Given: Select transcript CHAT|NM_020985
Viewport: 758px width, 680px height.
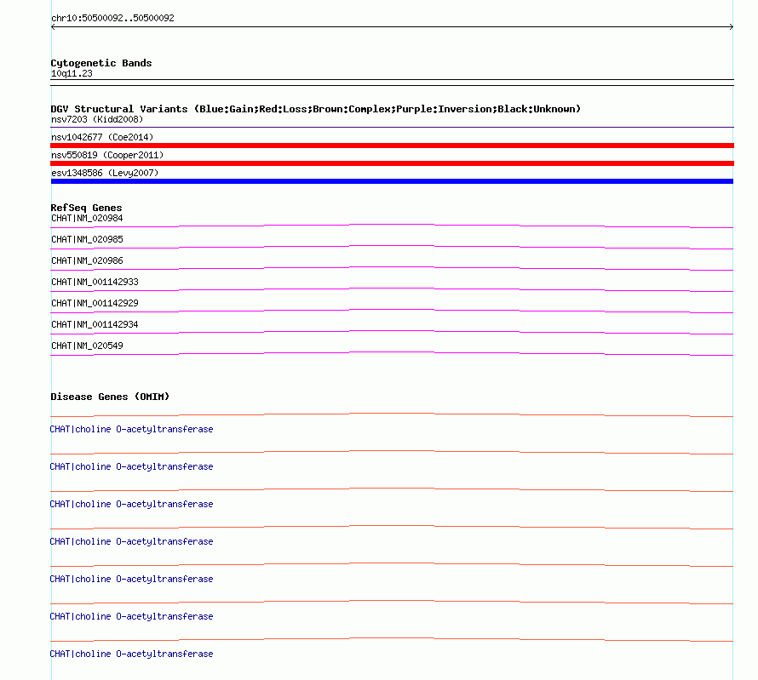Looking at the screenshot, I should 87,239.
